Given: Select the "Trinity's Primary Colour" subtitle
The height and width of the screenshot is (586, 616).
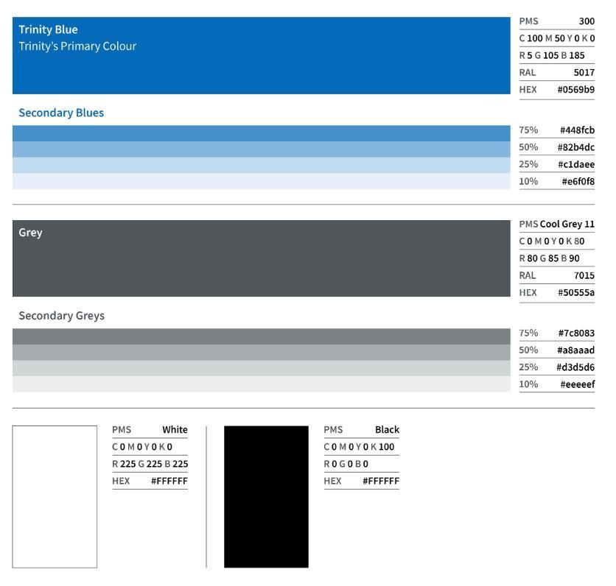Looking at the screenshot, I should pos(77,46).
